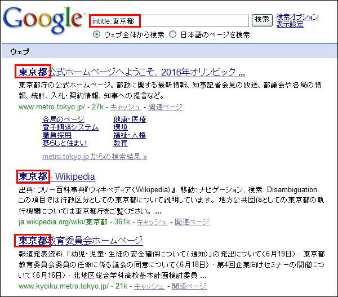The image size is (338, 297).
Task: Click the Google logo
Action: point(43,20)
